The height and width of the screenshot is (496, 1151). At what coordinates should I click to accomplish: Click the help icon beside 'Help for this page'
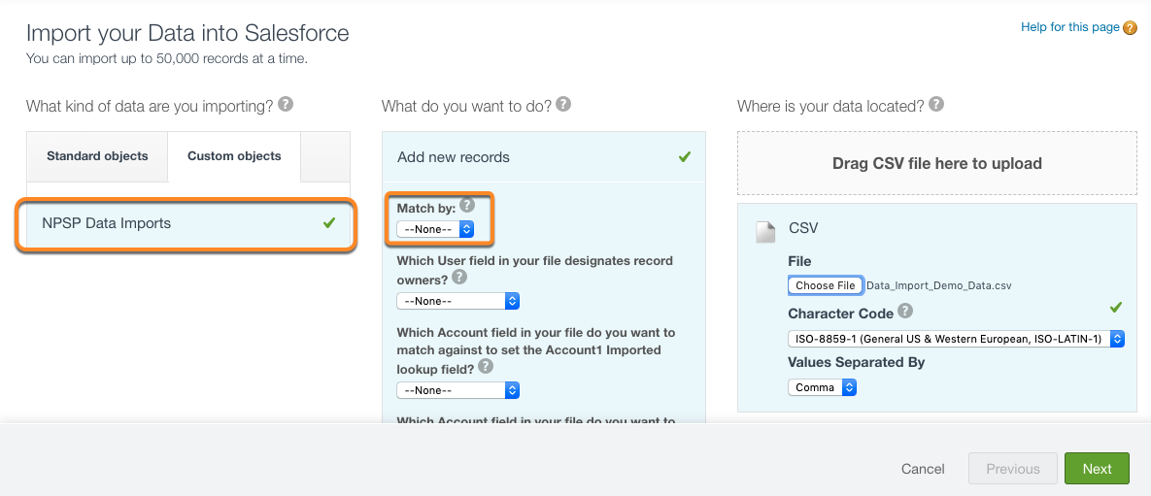(1130, 28)
